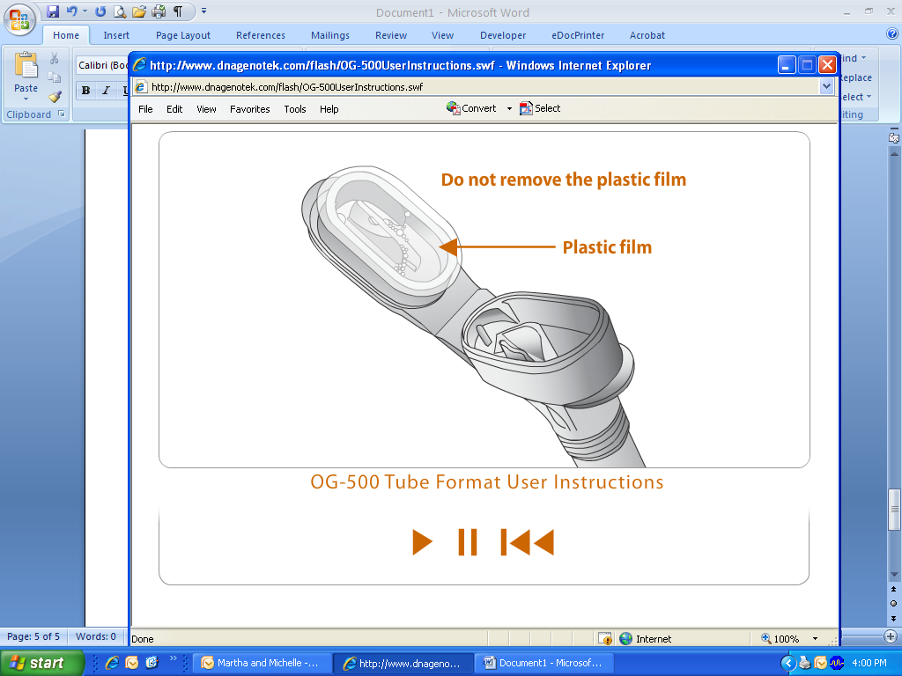Open the Mailings ribbon tab
Viewport: 902px width, 676px height.
330,35
